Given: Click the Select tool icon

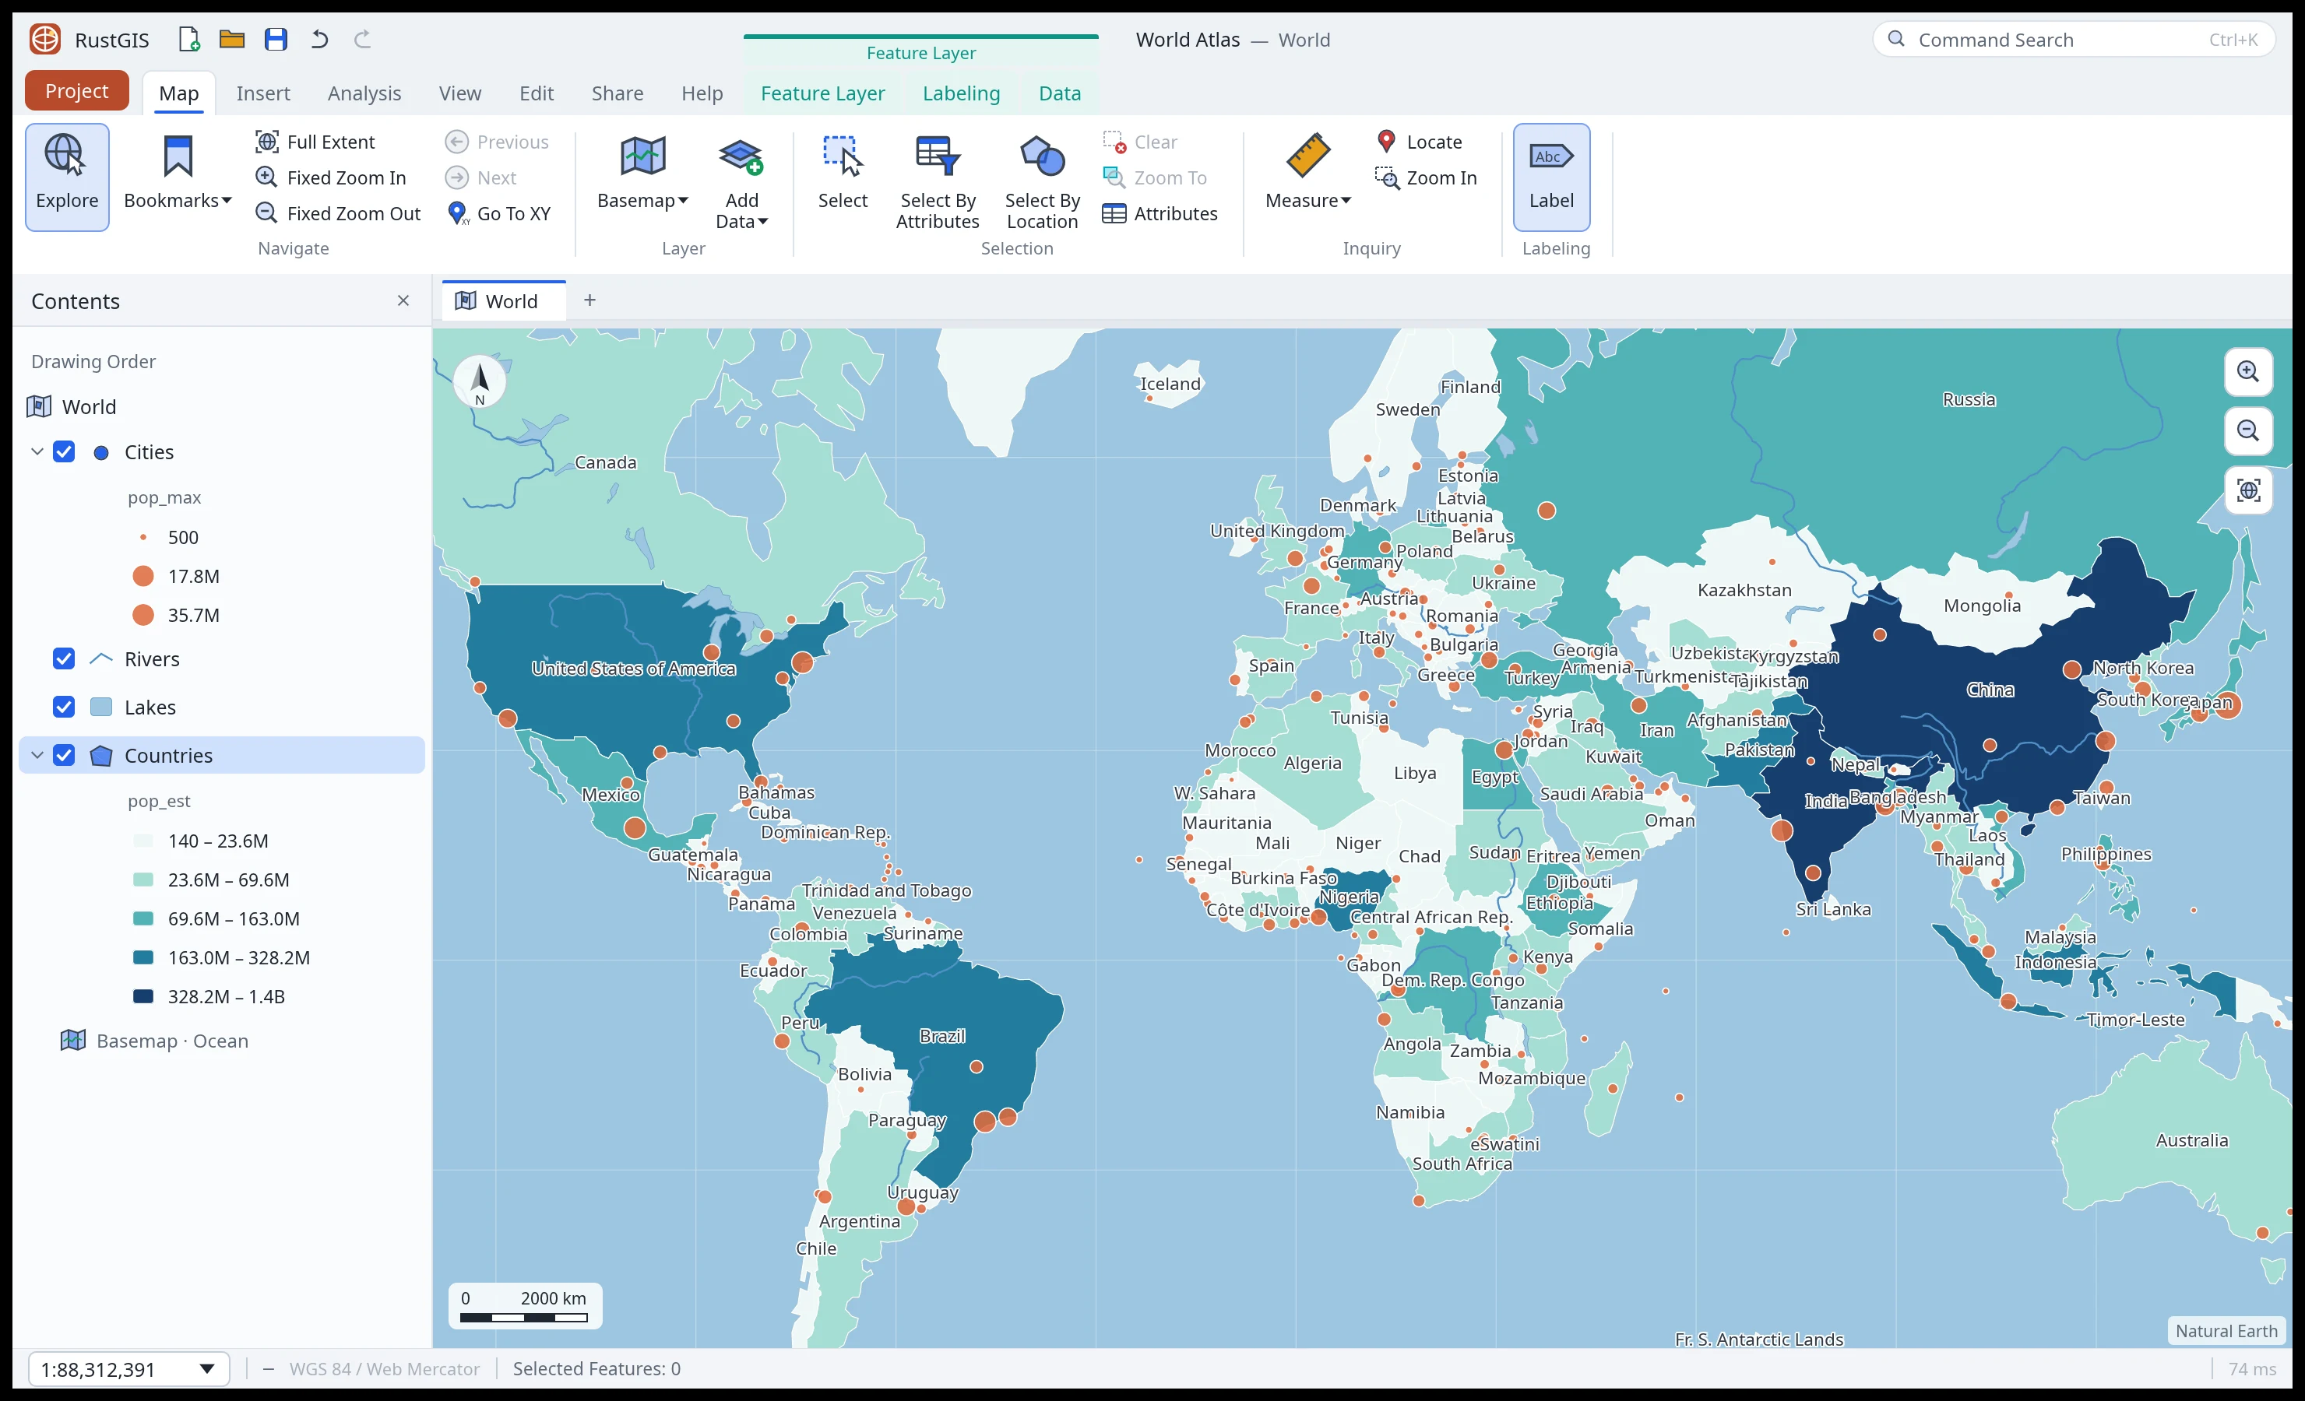Looking at the screenshot, I should [842, 155].
